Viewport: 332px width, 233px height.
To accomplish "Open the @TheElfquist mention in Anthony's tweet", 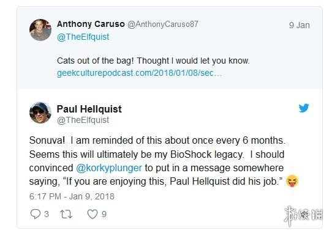I will point(83,37).
